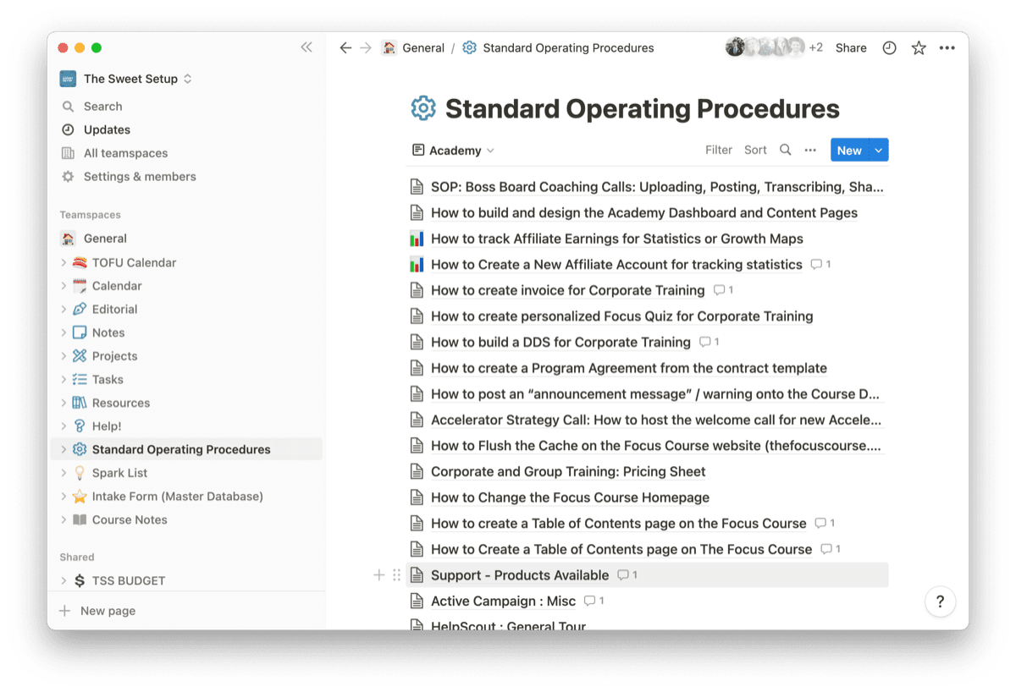Open 'How to Change the Focus Course Homepage'
The height and width of the screenshot is (692, 1016).
pos(570,497)
